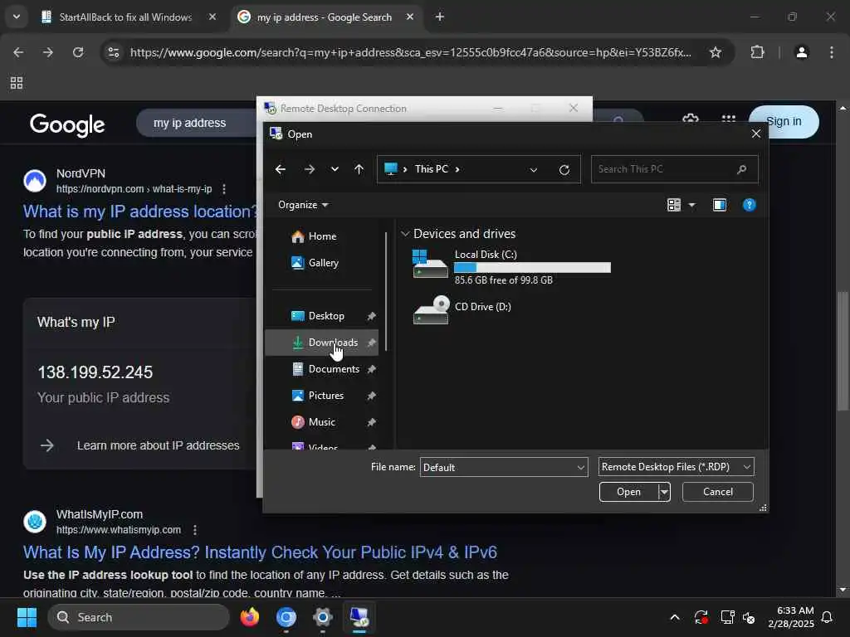
Task: Open the Documents folder in sidebar
Action: click(x=321, y=369)
